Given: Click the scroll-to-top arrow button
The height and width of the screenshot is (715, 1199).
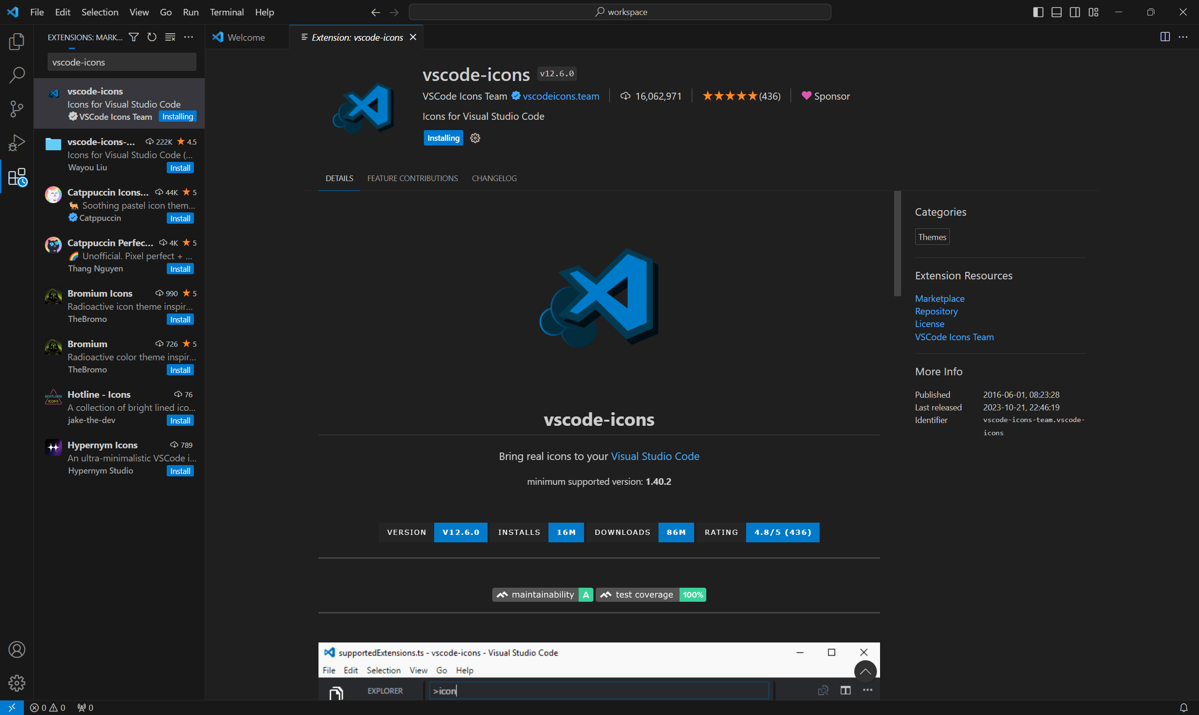Looking at the screenshot, I should [865, 671].
